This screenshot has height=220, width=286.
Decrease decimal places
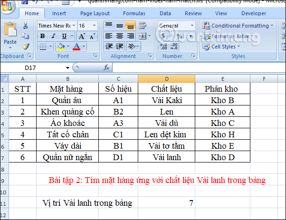[174, 47]
